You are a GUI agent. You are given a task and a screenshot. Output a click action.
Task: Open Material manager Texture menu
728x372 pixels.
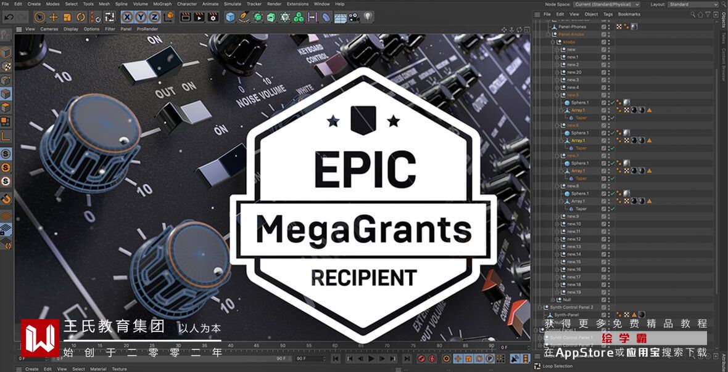pos(119,369)
